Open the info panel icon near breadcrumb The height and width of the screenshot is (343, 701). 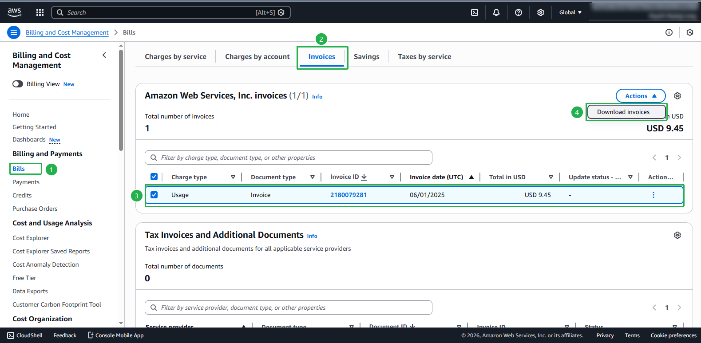[669, 32]
